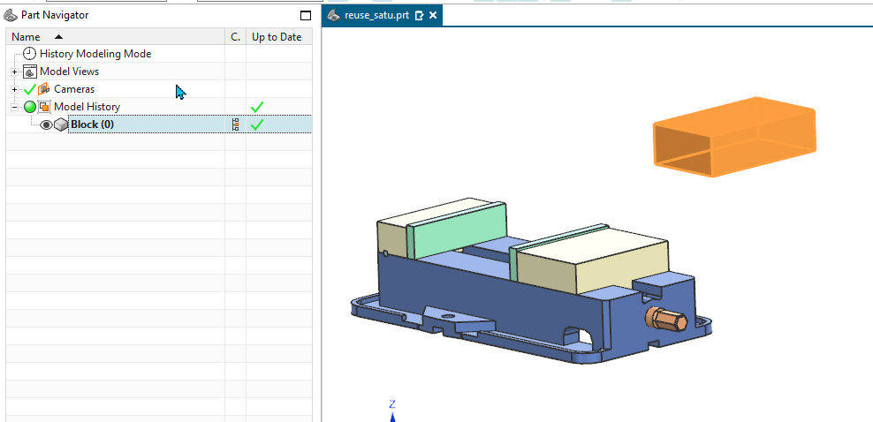Click the Block (0) cube icon
Viewport: 873px width, 422px height.
click(x=61, y=124)
